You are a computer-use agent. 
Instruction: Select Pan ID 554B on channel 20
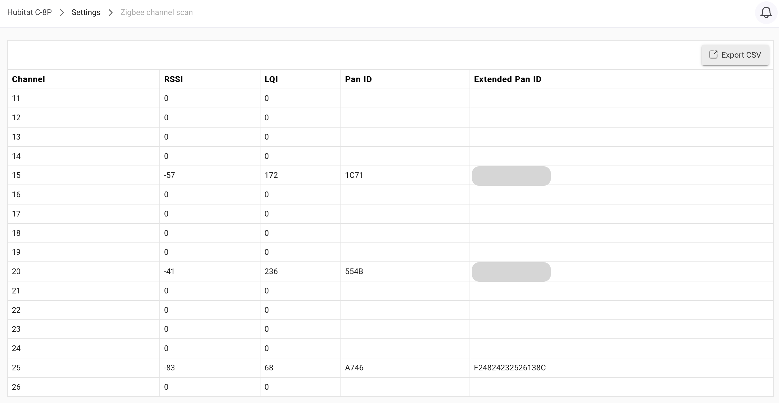point(354,271)
